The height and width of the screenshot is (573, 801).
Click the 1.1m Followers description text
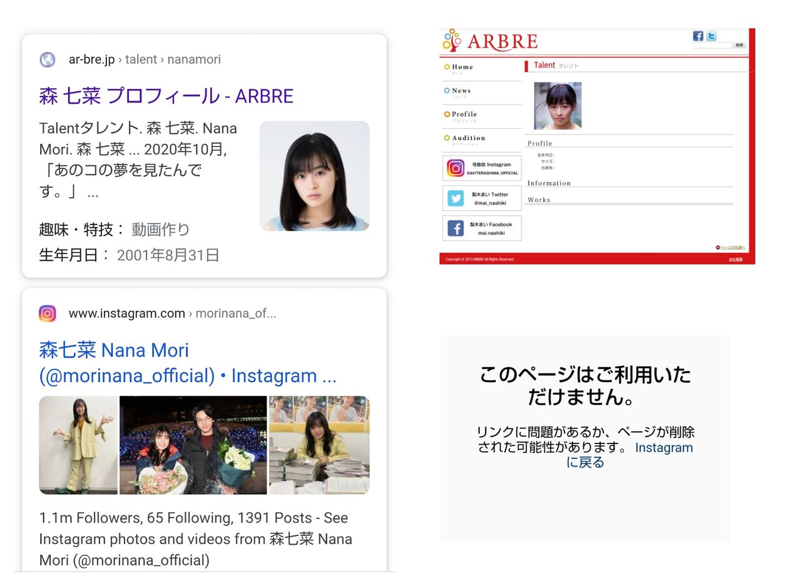(x=196, y=539)
